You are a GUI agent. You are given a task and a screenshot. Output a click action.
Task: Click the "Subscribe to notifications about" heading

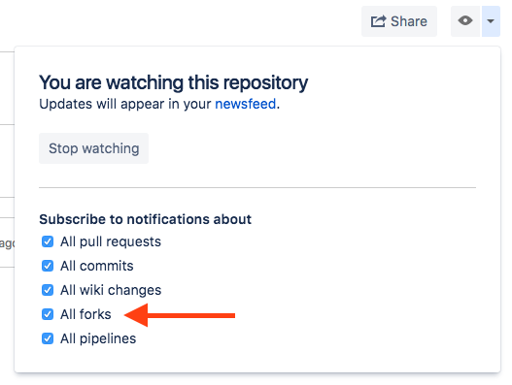(x=146, y=219)
